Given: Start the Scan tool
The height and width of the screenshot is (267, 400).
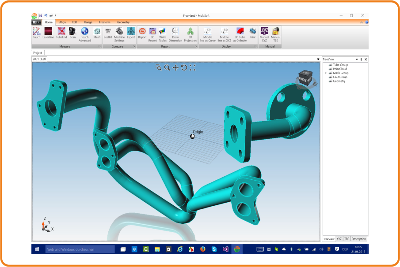Looking at the screenshot, I should 72,33.
